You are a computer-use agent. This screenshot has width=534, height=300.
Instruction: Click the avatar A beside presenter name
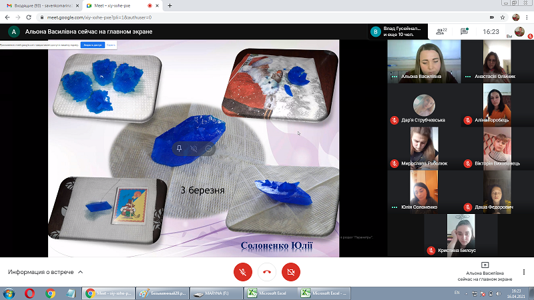click(x=13, y=31)
